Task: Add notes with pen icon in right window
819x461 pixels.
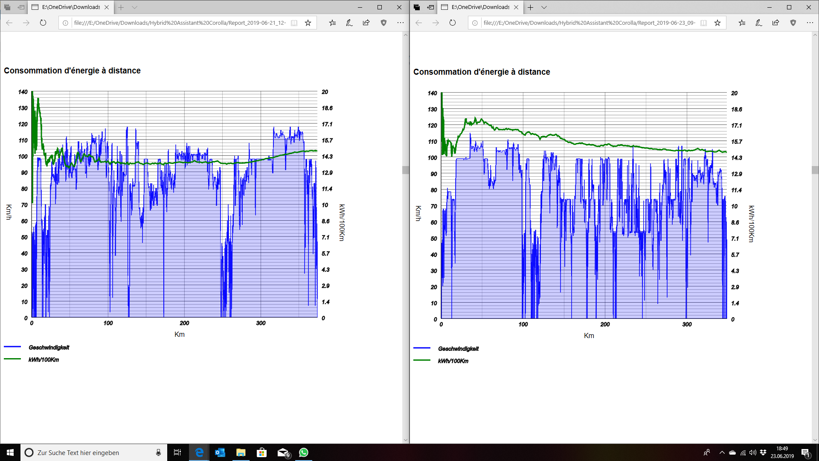Action: [759, 23]
